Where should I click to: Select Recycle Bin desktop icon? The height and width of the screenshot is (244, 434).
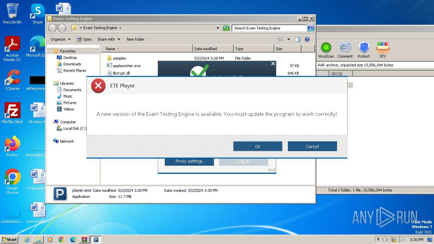click(x=12, y=14)
